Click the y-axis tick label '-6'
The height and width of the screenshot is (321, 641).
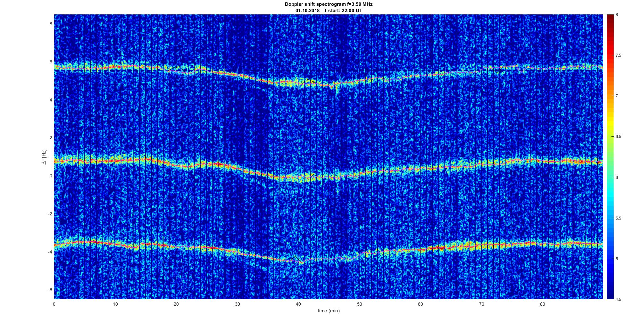[49, 290]
